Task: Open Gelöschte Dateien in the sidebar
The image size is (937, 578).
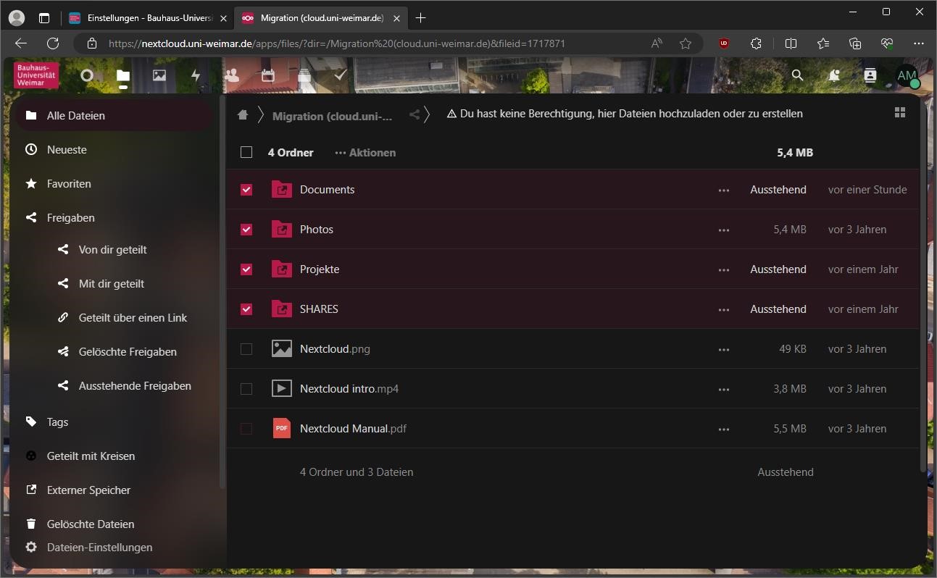Action: pyautogui.click(x=90, y=524)
